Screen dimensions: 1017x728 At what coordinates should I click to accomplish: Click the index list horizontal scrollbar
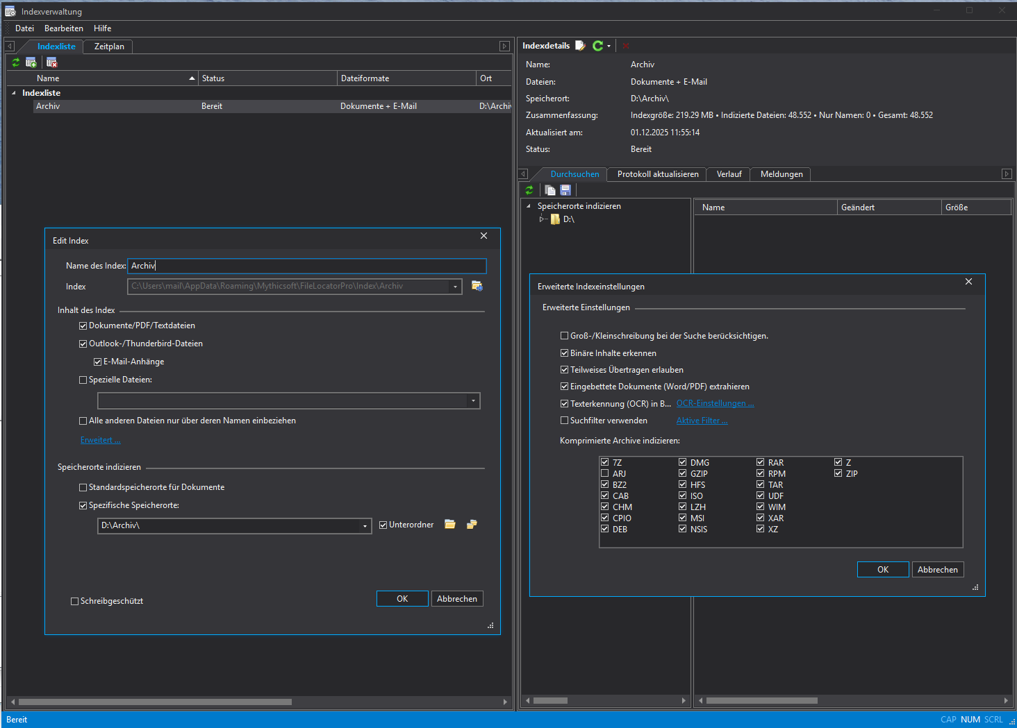(x=155, y=702)
